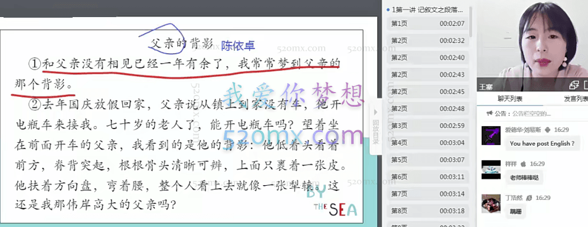Switch to the 发言列表 tab
Viewport: 588px width, 227px height.
(576, 99)
